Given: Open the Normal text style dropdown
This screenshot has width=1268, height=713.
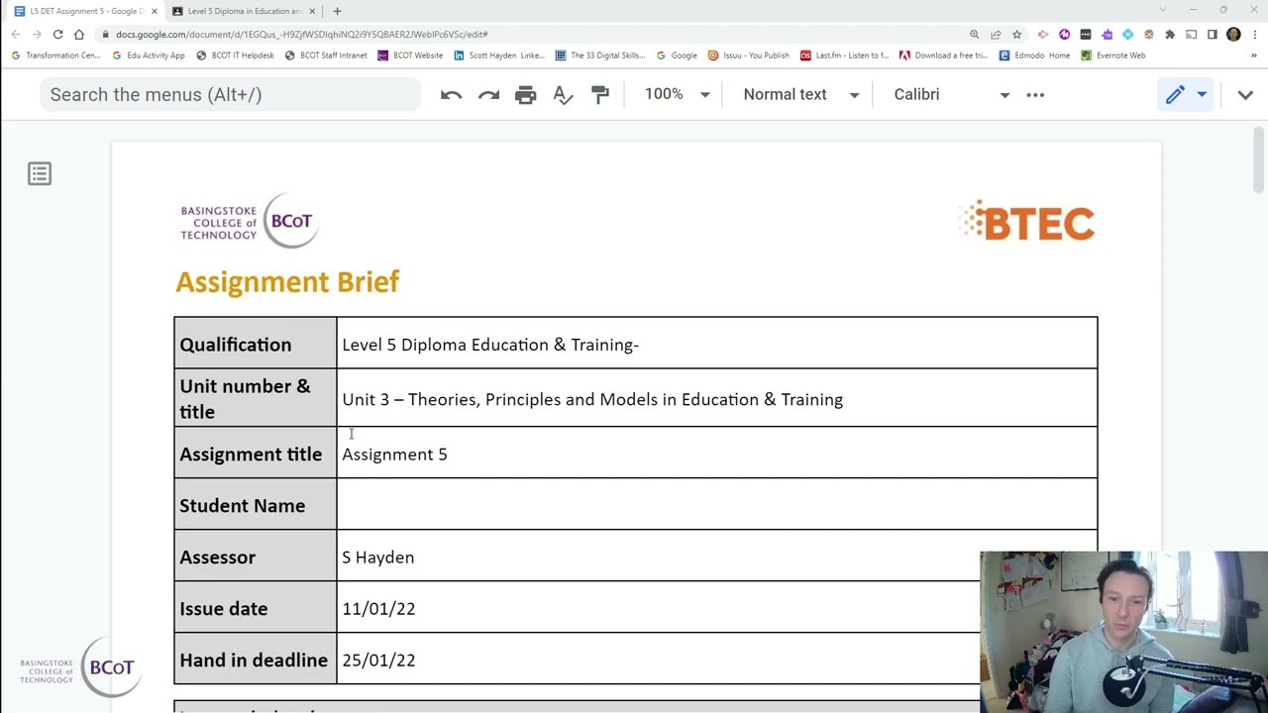Looking at the screenshot, I should point(800,94).
